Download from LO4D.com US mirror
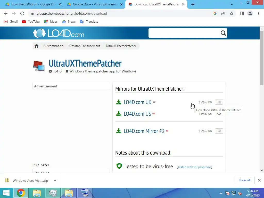The width and height of the screenshot is (264, 198). (137, 114)
